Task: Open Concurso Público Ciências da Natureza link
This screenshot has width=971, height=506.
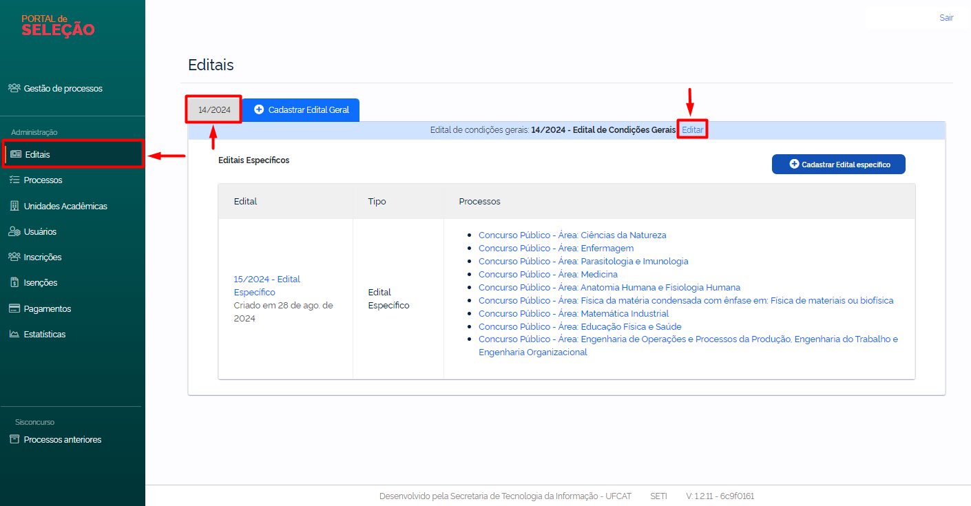Action: pyautogui.click(x=572, y=235)
